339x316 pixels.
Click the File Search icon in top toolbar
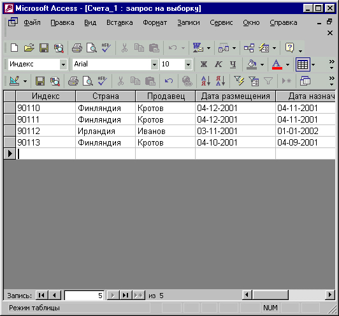point(59,48)
